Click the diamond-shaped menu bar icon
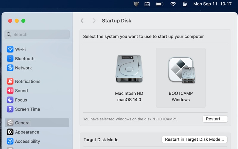The width and height of the screenshot is (238, 149). tap(136, 4)
